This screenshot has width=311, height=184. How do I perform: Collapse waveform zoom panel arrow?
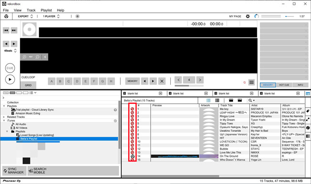[45, 57]
